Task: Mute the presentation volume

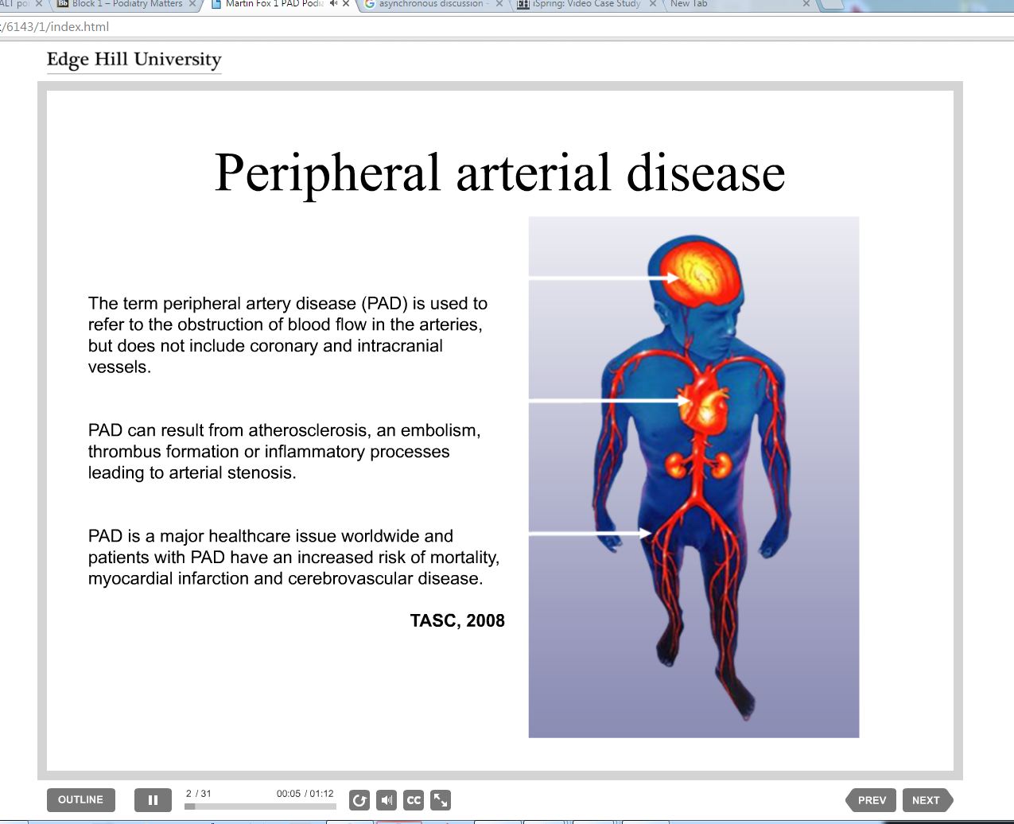Action: [387, 800]
